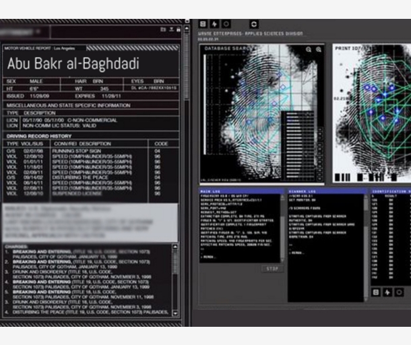Click the Print ID fingerprint image
Viewport: 411px width, 345px height.
[372, 115]
